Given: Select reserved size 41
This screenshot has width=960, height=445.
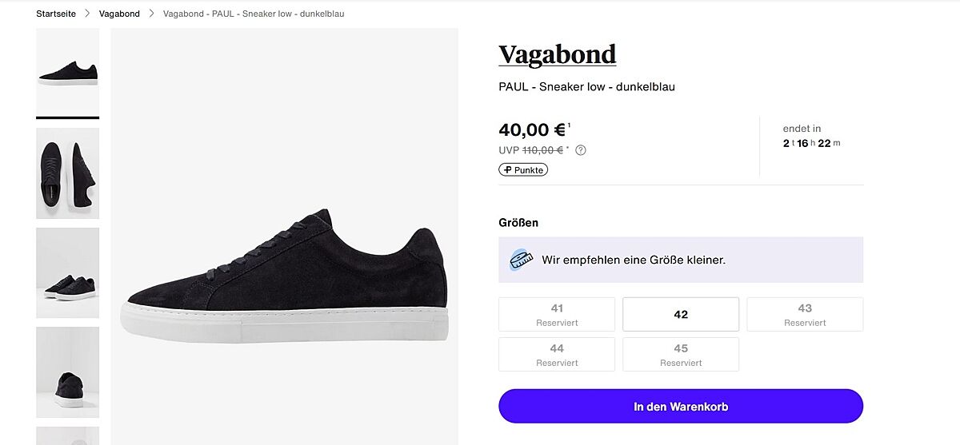Looking at the screenshot, I should point(557,315).
